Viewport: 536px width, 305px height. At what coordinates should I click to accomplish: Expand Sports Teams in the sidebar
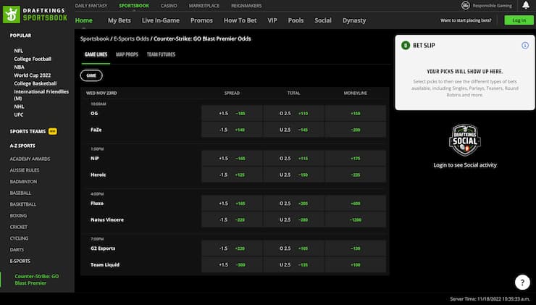click(28, 131)
